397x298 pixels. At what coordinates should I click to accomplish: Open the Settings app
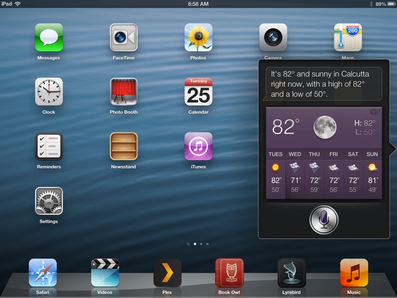coord(49,201)
